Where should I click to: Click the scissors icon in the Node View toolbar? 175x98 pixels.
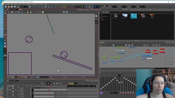point(156,45)
